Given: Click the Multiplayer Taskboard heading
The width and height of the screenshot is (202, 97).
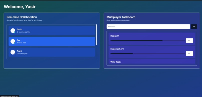Looking at the screenshot, I should tap(121, 17).
